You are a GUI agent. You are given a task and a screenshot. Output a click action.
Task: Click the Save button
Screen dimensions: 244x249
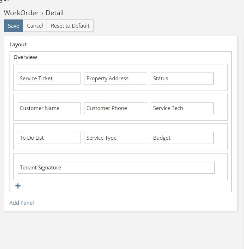click(x=13, y=26)
